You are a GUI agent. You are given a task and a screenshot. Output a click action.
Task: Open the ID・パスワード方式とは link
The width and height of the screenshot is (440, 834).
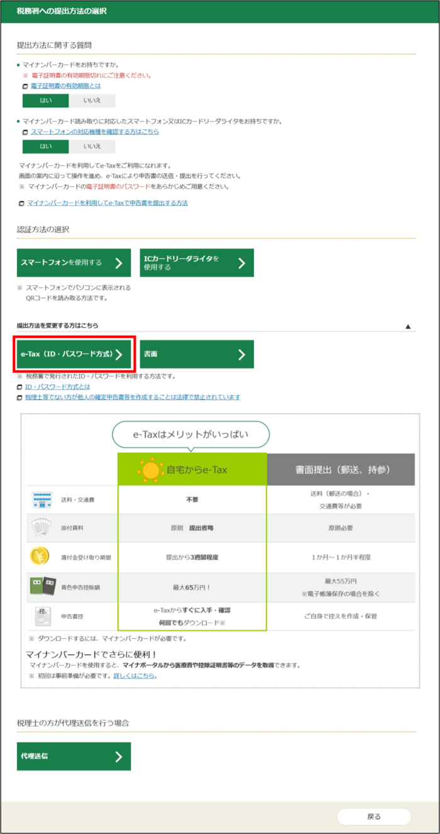tap(57, 387)
